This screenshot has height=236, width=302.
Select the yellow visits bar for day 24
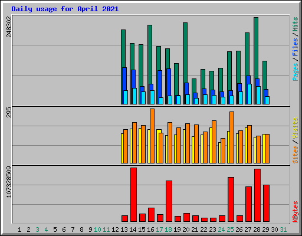(x=219, y=153)
